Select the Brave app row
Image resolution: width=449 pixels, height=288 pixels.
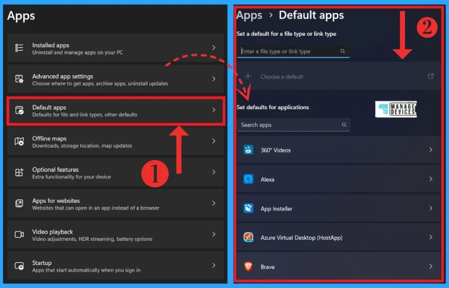[339, 266]
